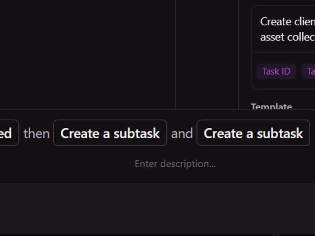Open the trigger pill ending in "ed"
Image resolution: width=315 pixels, height=236 pixels.
pyautogui.click(x=8, y=133)
